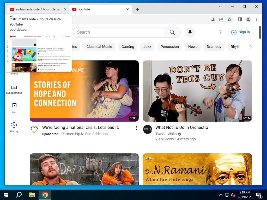Filter by Percussion chip
The height and width of the screenshot is (200, 267).
(x=169, y=47)
